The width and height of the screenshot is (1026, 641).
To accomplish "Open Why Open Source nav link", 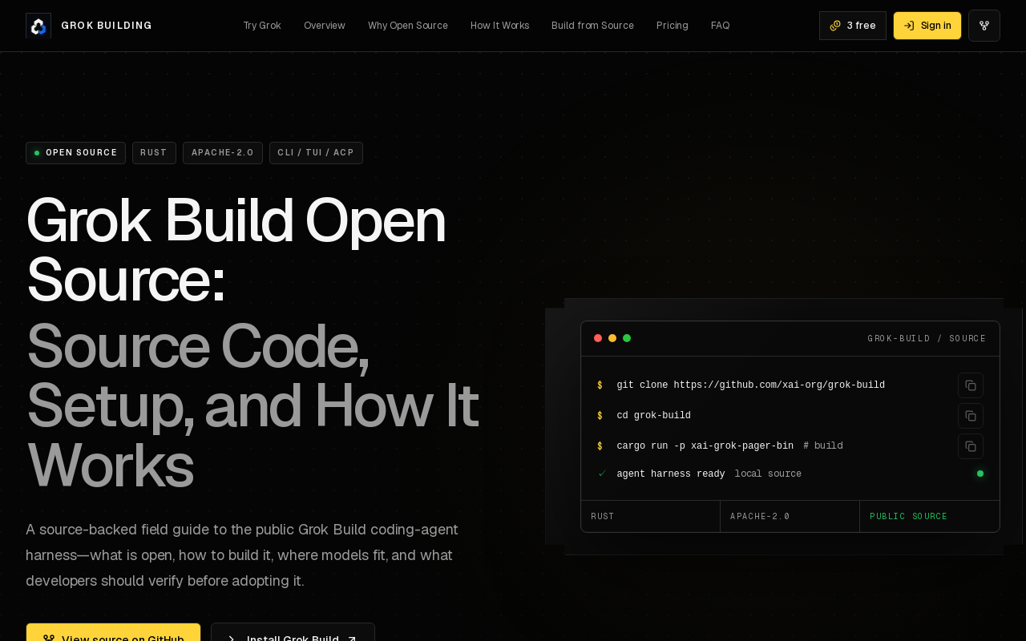I will tap(408, 26).
